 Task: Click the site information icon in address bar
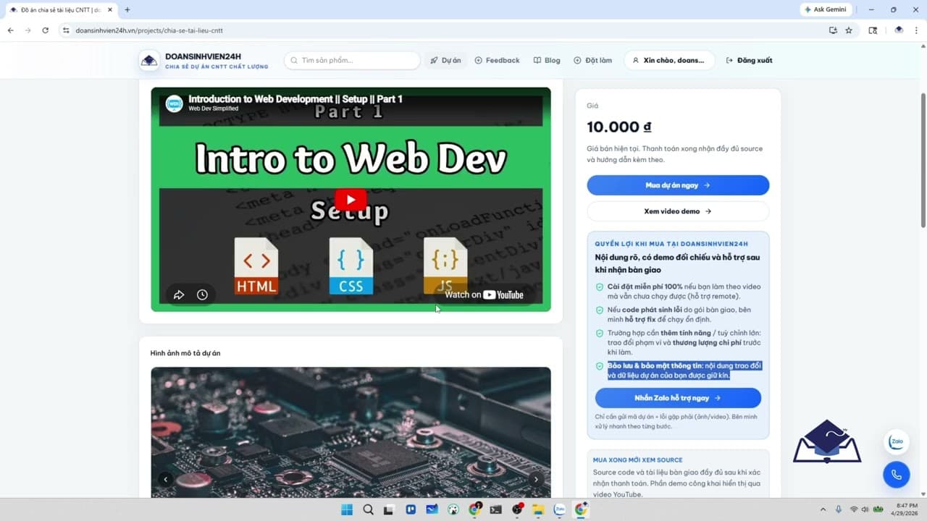[66, 30]
